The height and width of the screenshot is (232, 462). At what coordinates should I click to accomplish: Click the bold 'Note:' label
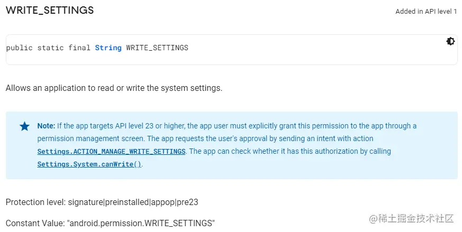[x=46, y=126]
